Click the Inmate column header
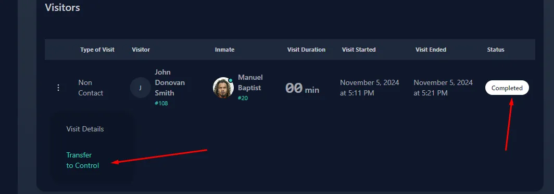This screenshot has width=554, height=194. 225,50
